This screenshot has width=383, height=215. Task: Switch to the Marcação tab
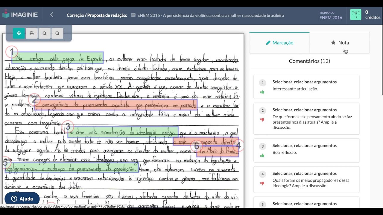tap(279, 43)
